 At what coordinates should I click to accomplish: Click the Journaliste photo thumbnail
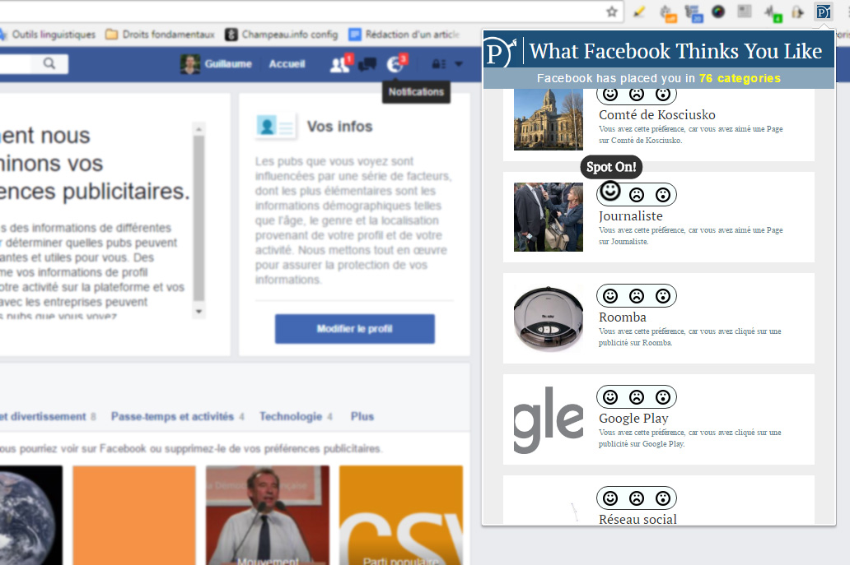(548, 217)
